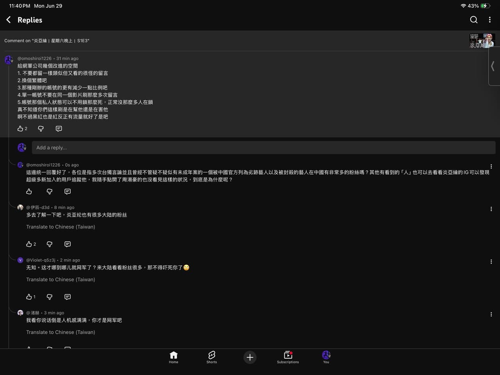The width and height of the screenshot is (500, 375).
Task: Like the @伊辰-d3d reply
Action: click(x=29, y=244)
